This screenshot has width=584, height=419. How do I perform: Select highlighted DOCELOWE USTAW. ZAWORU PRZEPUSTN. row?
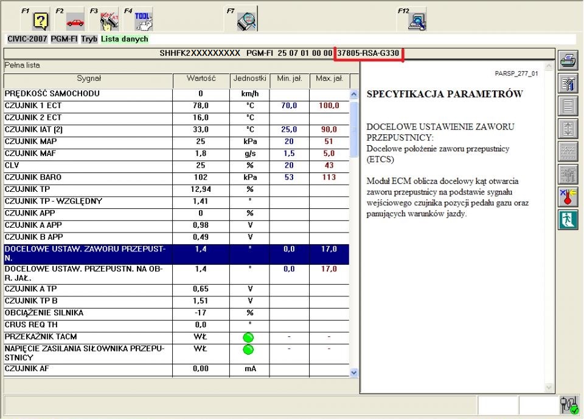176,254
